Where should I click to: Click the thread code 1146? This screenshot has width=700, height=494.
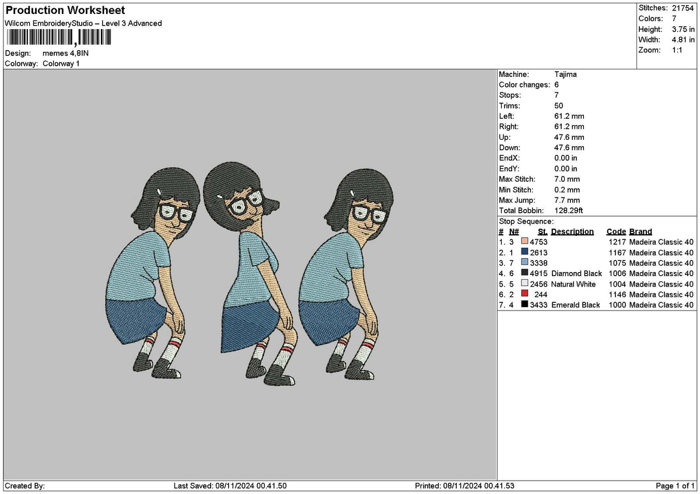[x=617, y=294]
